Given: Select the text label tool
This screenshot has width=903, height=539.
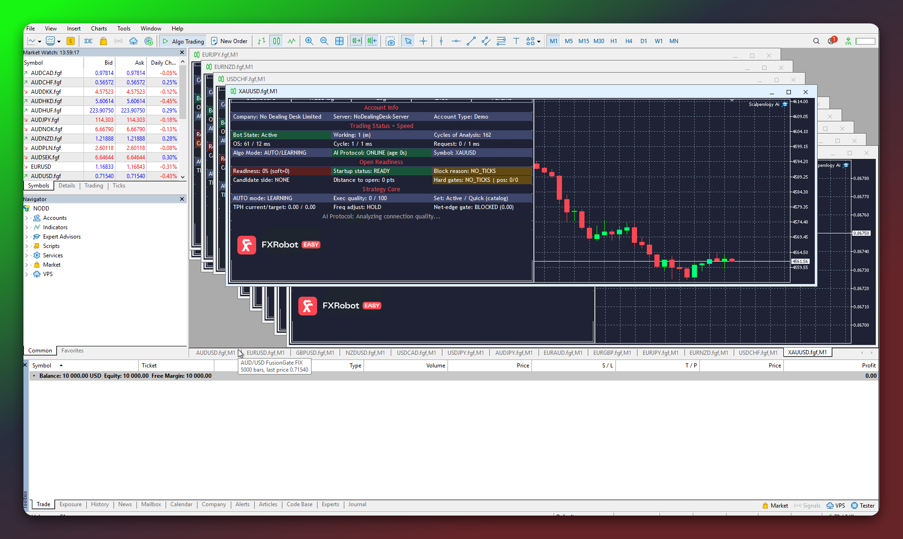Looking at the screenshot, I should pyautogui.click(x=516, y=41).
